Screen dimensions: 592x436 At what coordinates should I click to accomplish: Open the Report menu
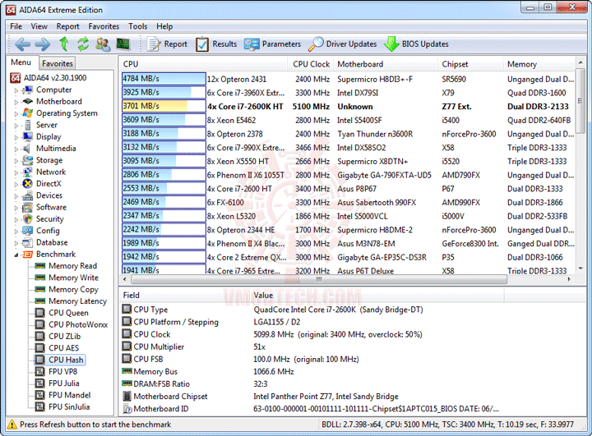(x=67, y=26)
